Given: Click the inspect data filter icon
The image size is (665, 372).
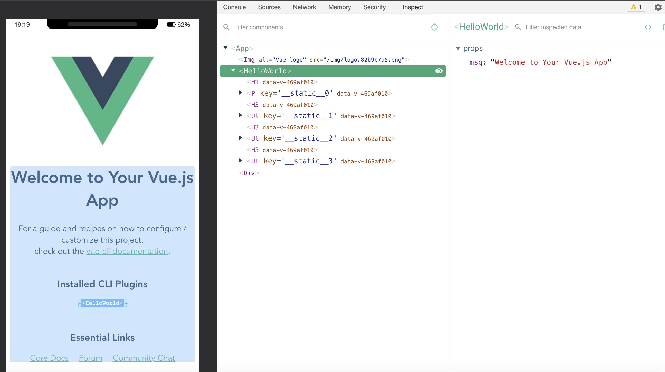Looking at the screenshot, I should click(x=518, y=27).
